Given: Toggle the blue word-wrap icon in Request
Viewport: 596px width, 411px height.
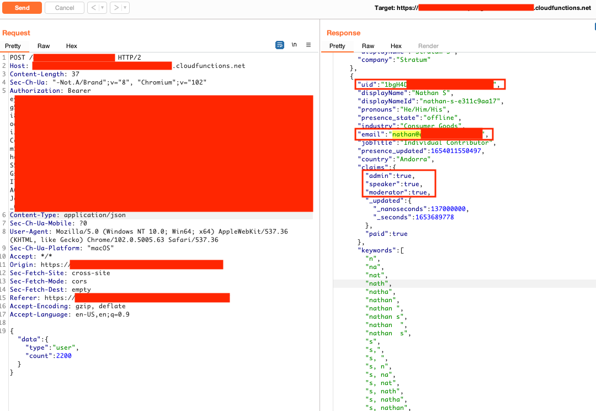Looking at the screenshot, I should click(x=280, y=45).
